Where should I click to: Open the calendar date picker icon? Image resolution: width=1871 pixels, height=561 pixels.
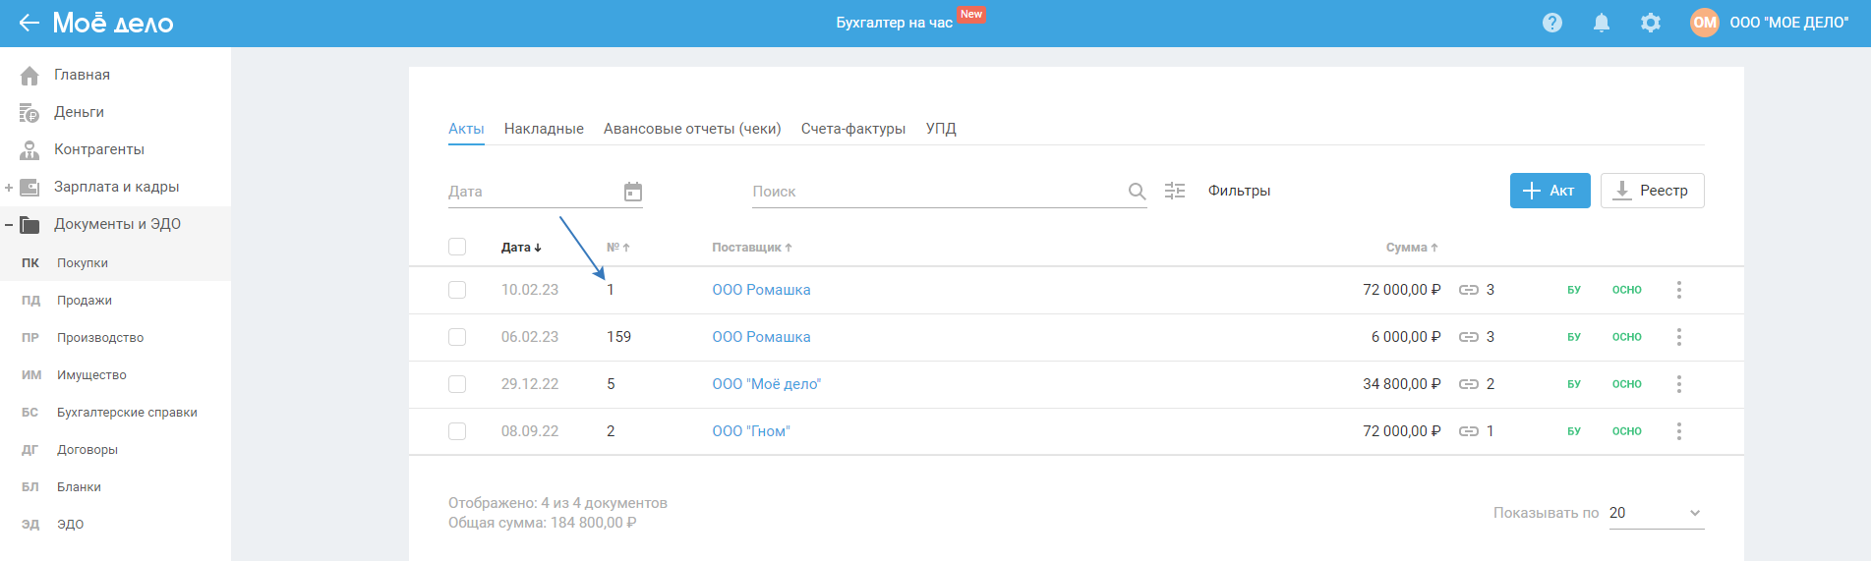(633, 192)
